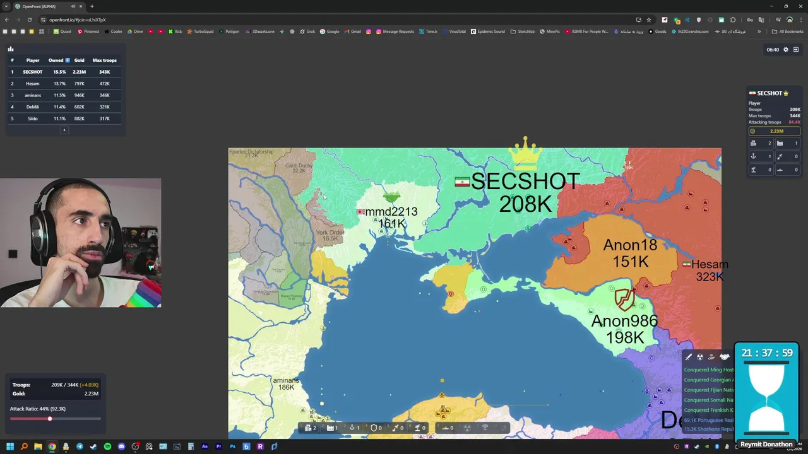Open game settings gear icon
The width and height of the screenshot is (808, 454).
(x=786, y=50)
